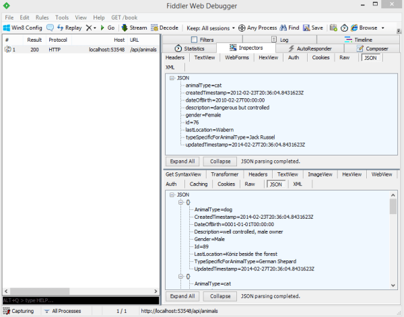Select session row localhost:53548 /api/animals
404x317 pixels.
[81, 49]
